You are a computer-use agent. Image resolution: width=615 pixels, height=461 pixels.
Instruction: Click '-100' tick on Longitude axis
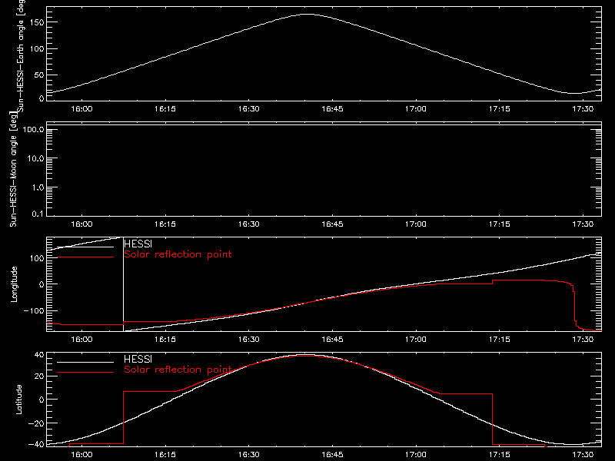pyautogui.click(x=34, y=310)
